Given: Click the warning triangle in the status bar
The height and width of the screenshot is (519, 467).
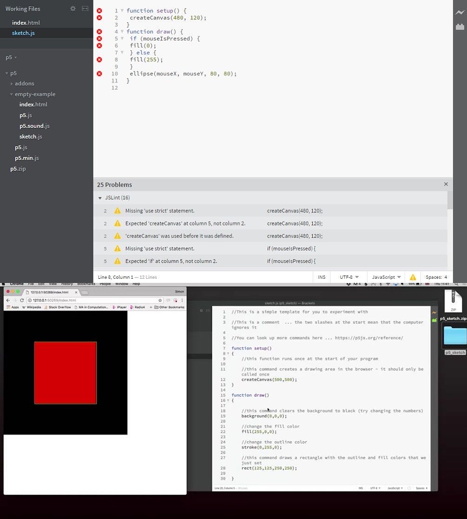Looking at the screenshot, I should pos(413,277).
